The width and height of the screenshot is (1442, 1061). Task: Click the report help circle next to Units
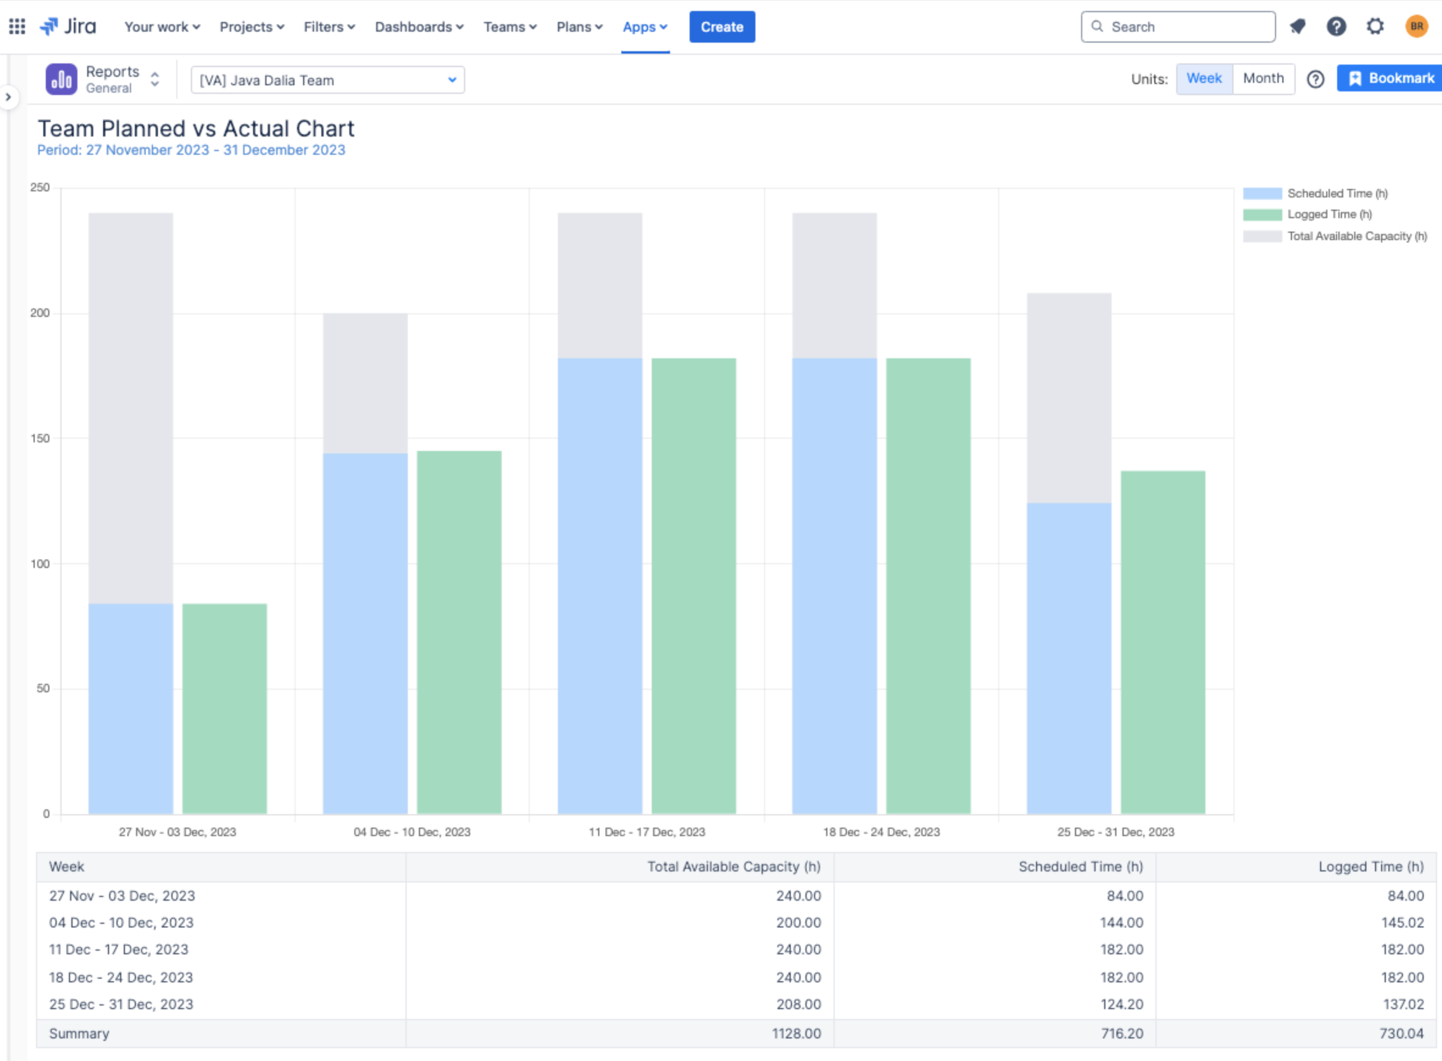[1316, 79]
